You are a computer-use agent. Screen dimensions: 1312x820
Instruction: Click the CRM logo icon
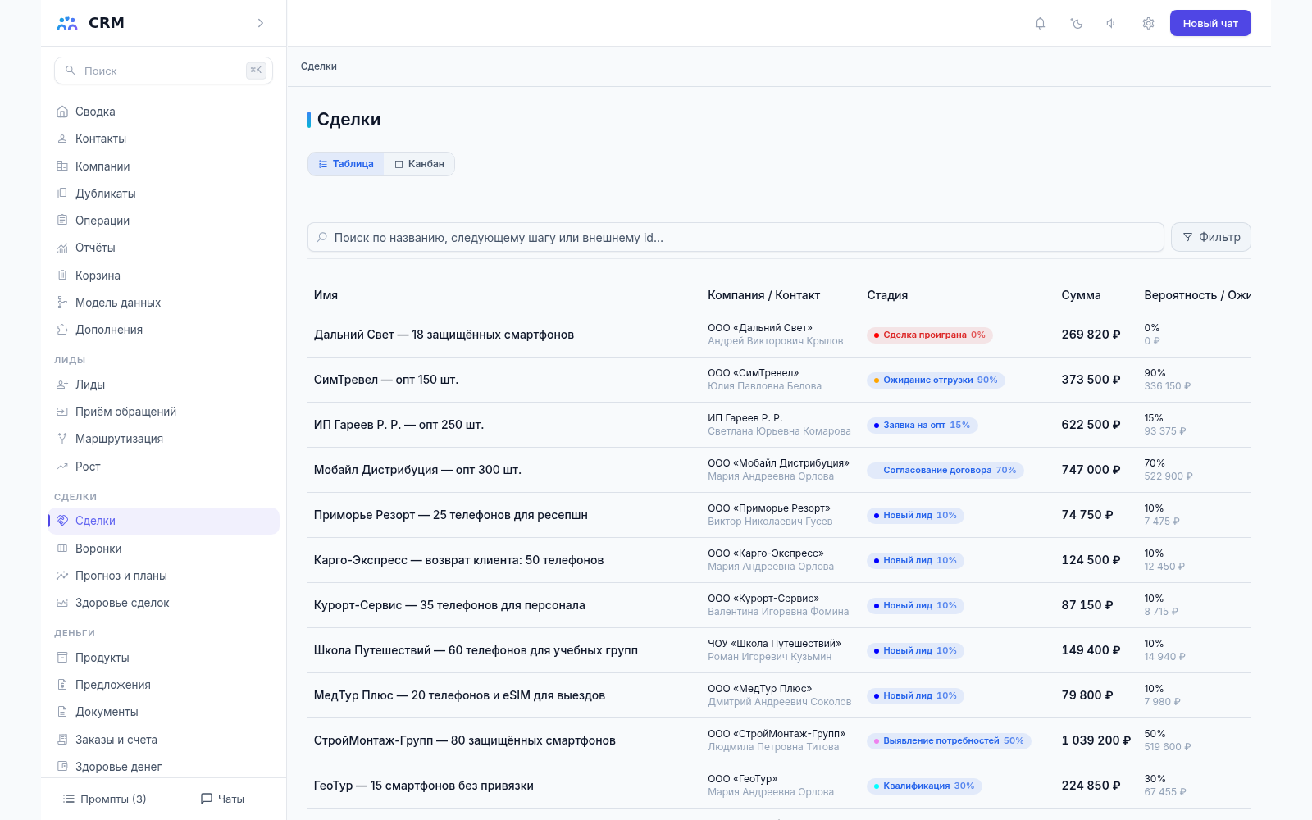(x=67, y=23)
